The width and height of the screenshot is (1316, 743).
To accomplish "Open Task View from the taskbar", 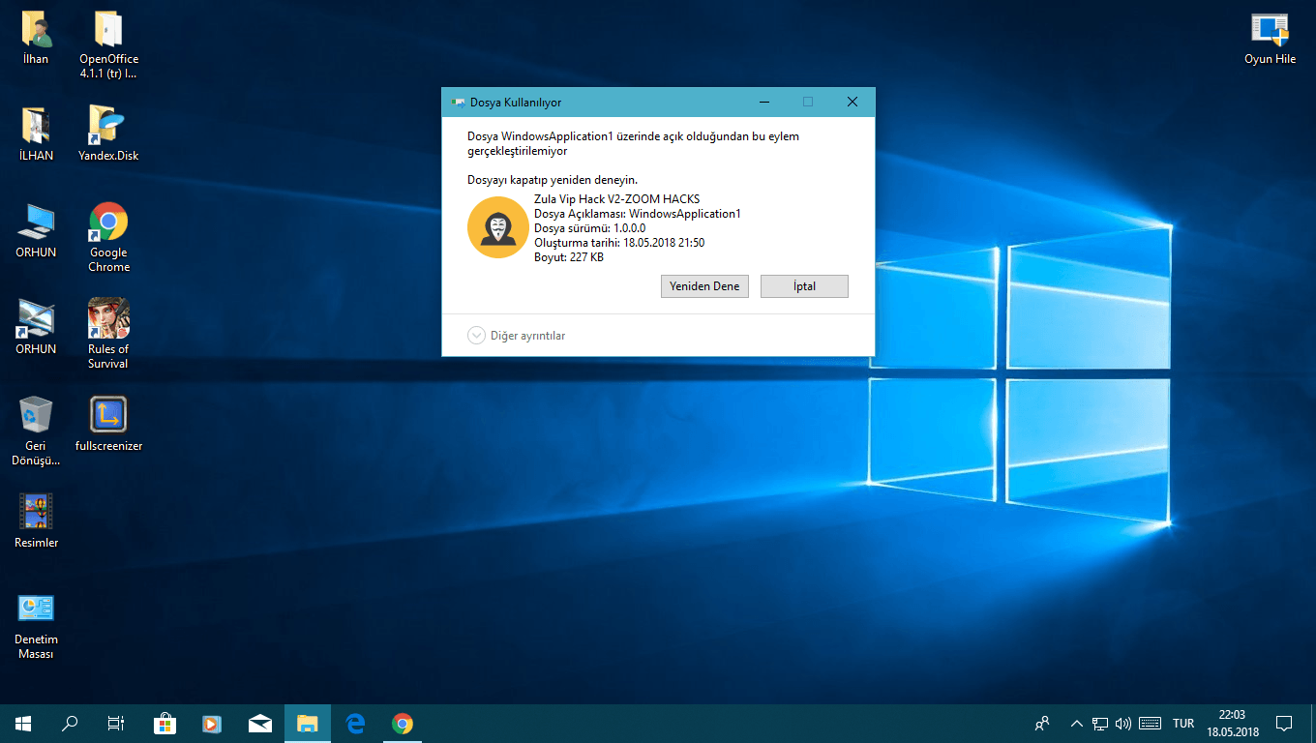I will [116, 724].
